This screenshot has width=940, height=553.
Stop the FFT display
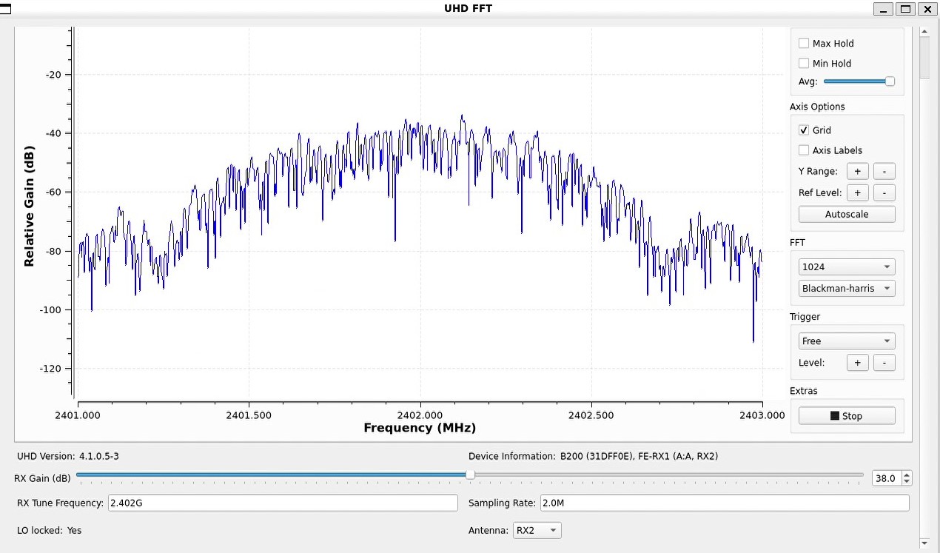click(847, 416)
